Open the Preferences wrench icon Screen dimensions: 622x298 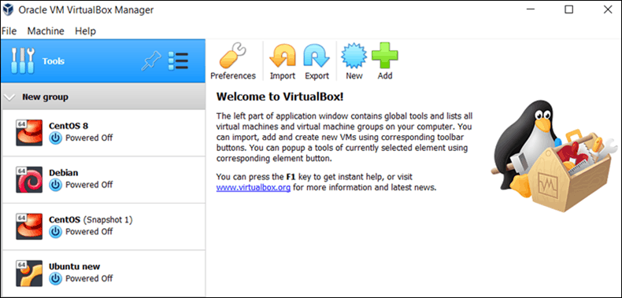233,56
